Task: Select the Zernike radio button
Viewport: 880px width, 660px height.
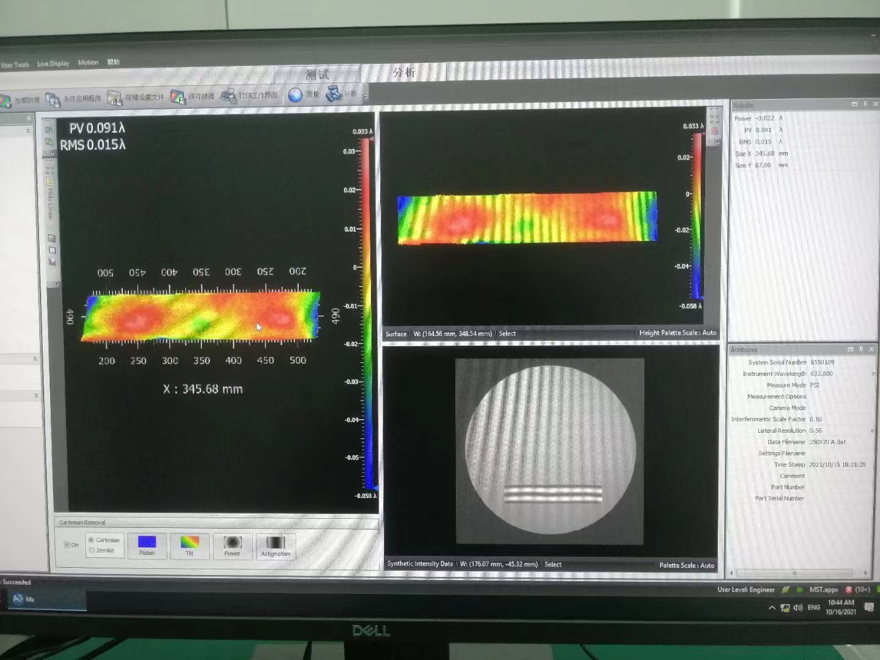Action: (92, 550)
